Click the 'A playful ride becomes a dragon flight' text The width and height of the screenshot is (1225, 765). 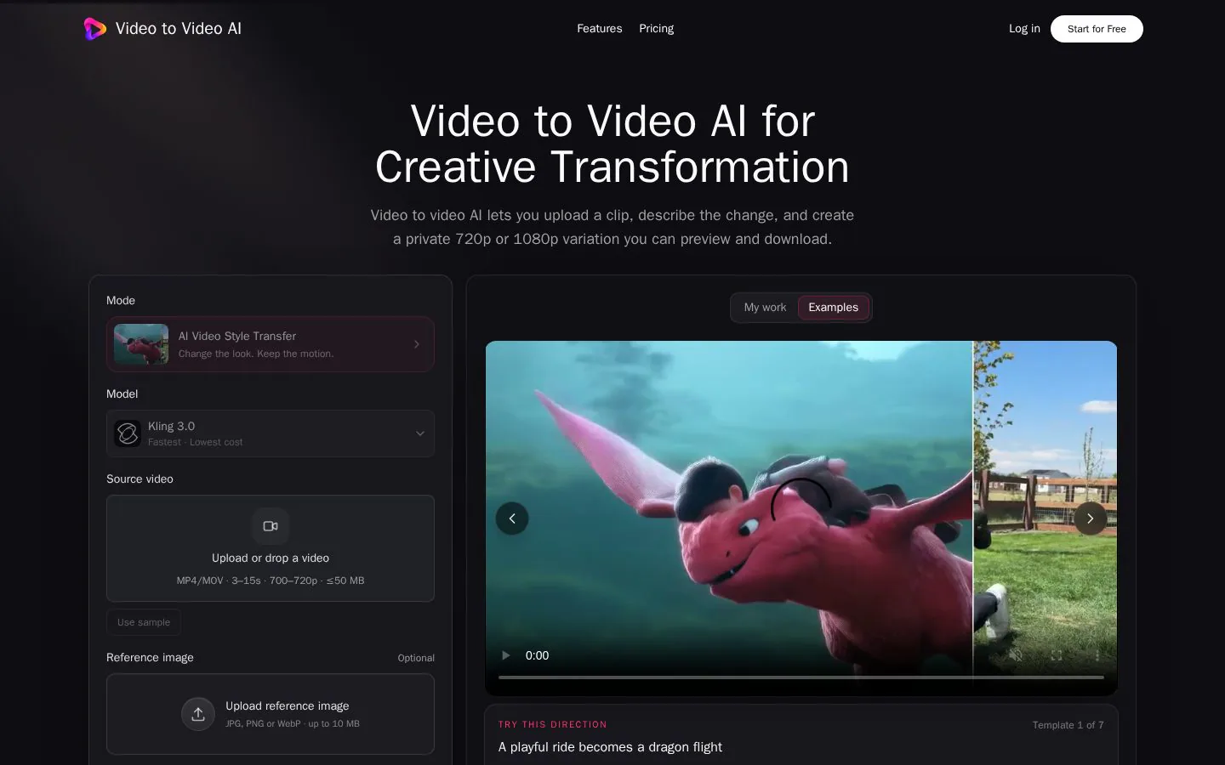pyautogui.click(x=610, y=747)
